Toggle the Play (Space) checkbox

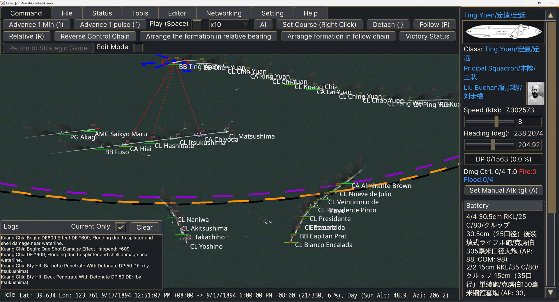(197, 24)
